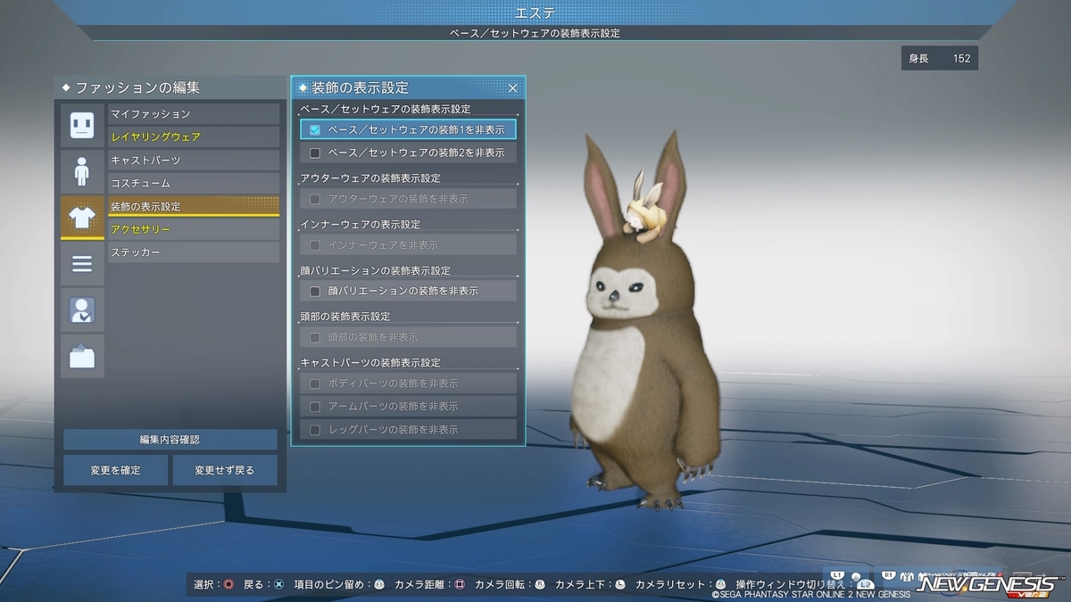Open レイヤリングウェア menu entry
The width and height of the screenshot is (1071, 602).
pos(194,137)
